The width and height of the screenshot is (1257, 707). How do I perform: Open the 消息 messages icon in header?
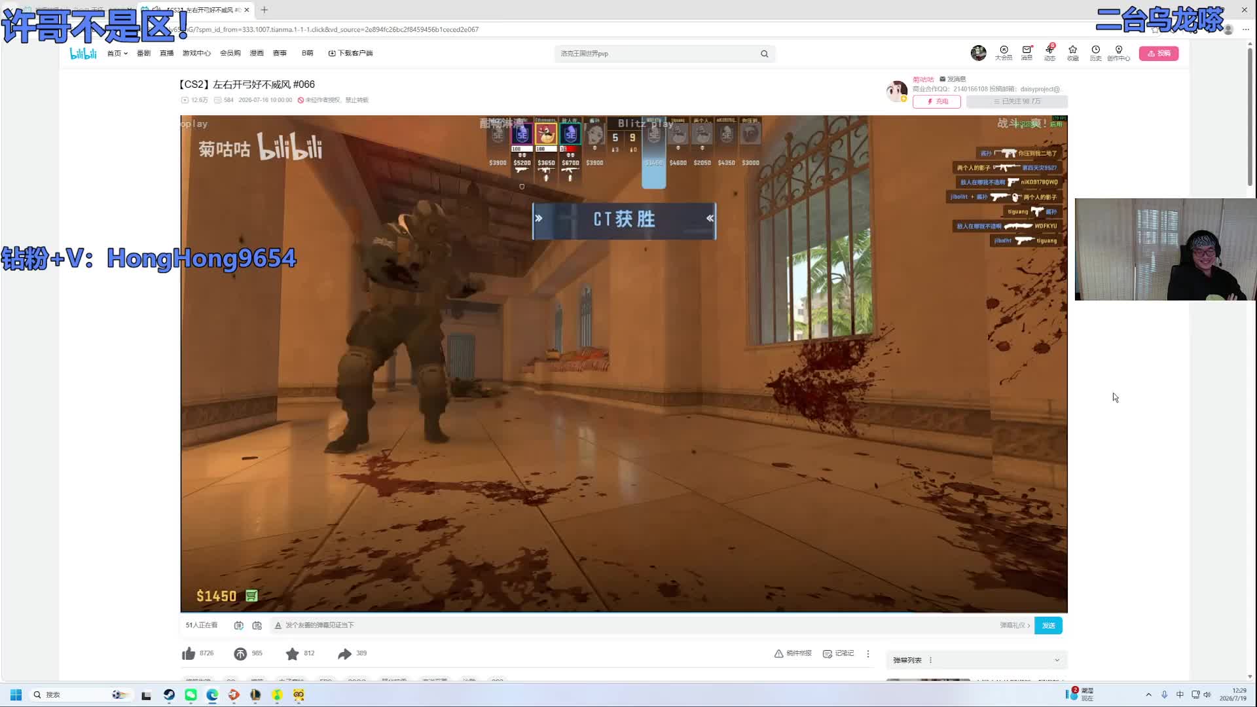tap(1027, 53)
